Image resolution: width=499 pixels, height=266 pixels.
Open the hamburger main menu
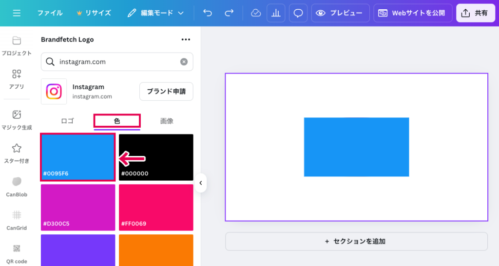[x=17, y=13]
